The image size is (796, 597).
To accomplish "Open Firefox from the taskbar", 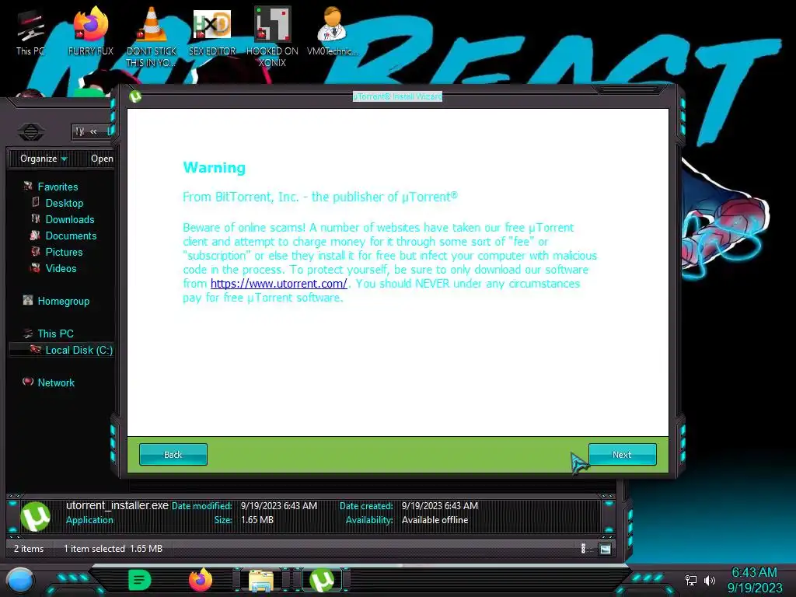I will (x=201, y=580).
